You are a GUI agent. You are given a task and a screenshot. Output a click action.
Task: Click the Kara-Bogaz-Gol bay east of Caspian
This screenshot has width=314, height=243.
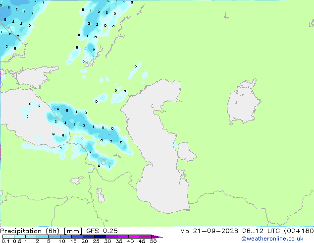click(x=186, y=152)
